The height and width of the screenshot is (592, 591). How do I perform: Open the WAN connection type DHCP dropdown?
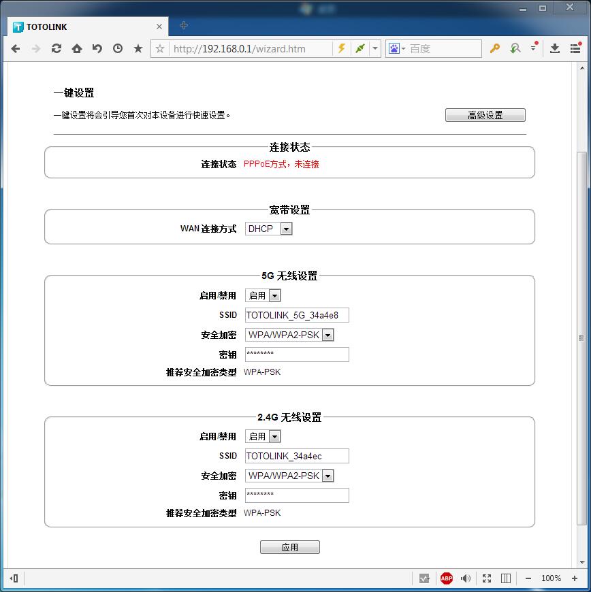tap(269, 229)
